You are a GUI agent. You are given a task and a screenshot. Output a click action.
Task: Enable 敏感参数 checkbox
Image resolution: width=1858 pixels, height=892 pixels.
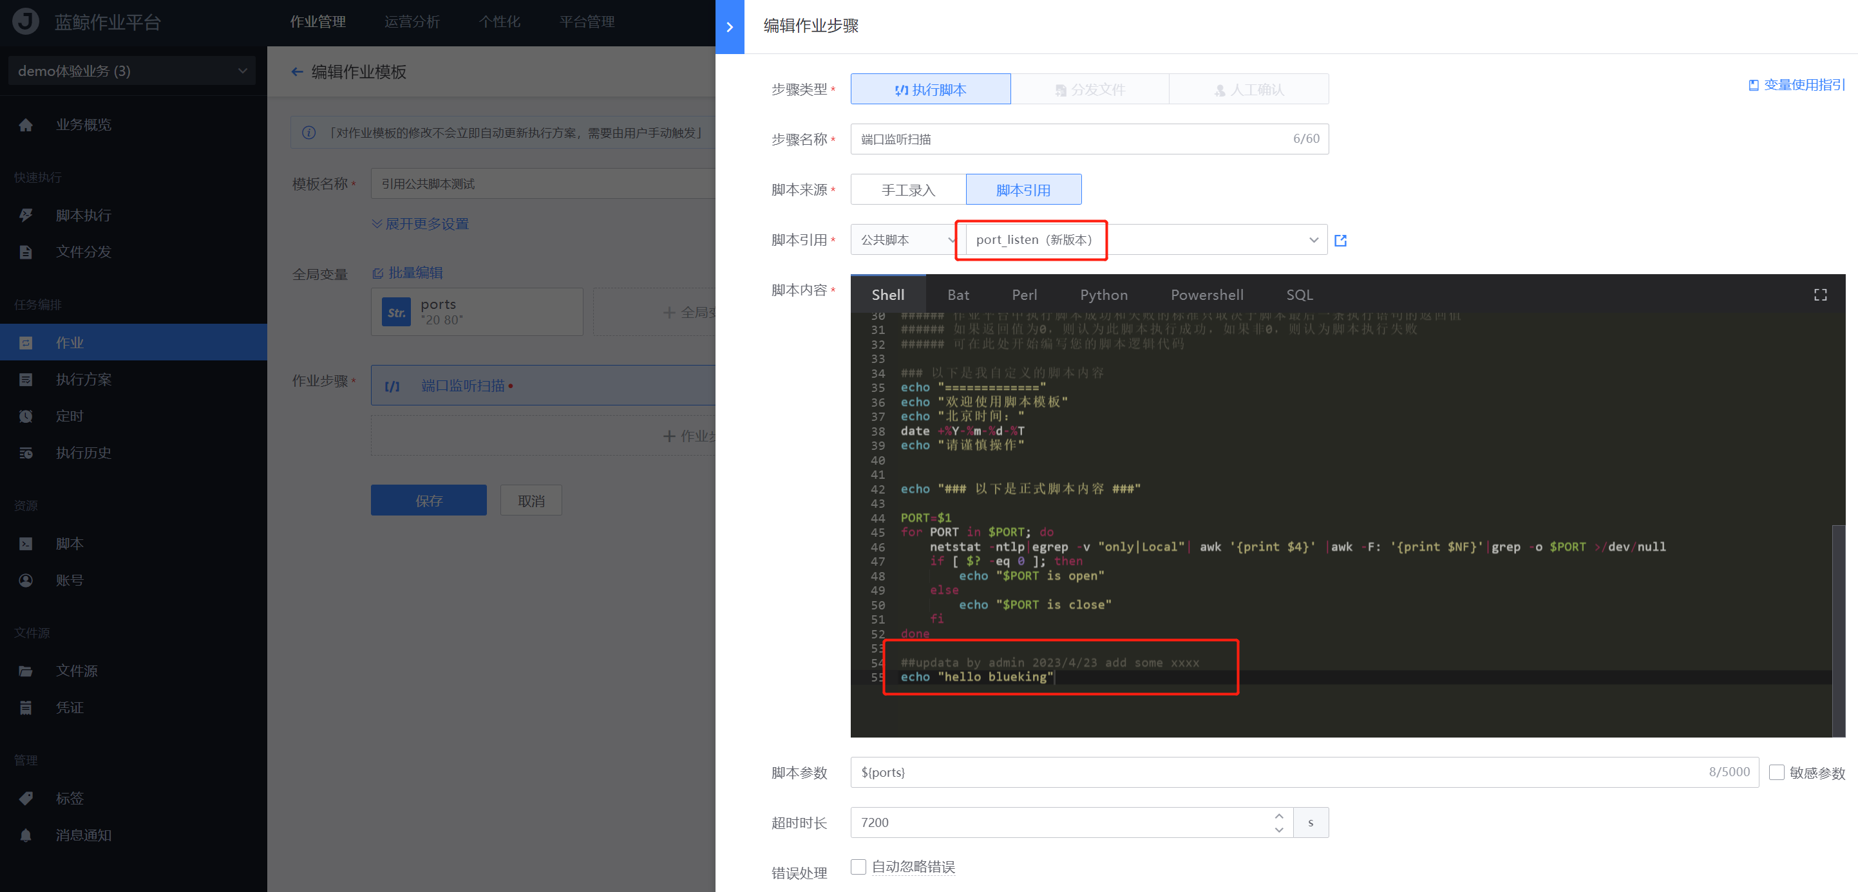(x=1776, y=772)
